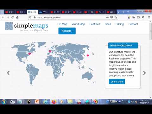Viewport: 152px width, 114px height.
Task: Show previous slide with left chevron
Action: tap(8, 73)
